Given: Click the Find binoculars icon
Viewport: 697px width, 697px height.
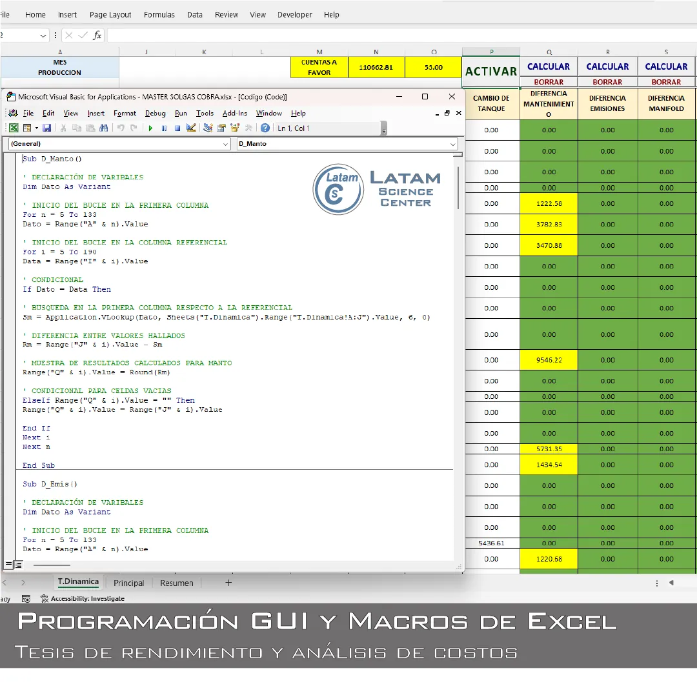Looking at the screenshot, I should [104, 128].
